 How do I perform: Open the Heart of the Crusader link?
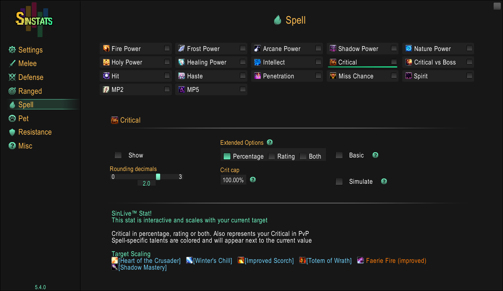coord(149,261)
